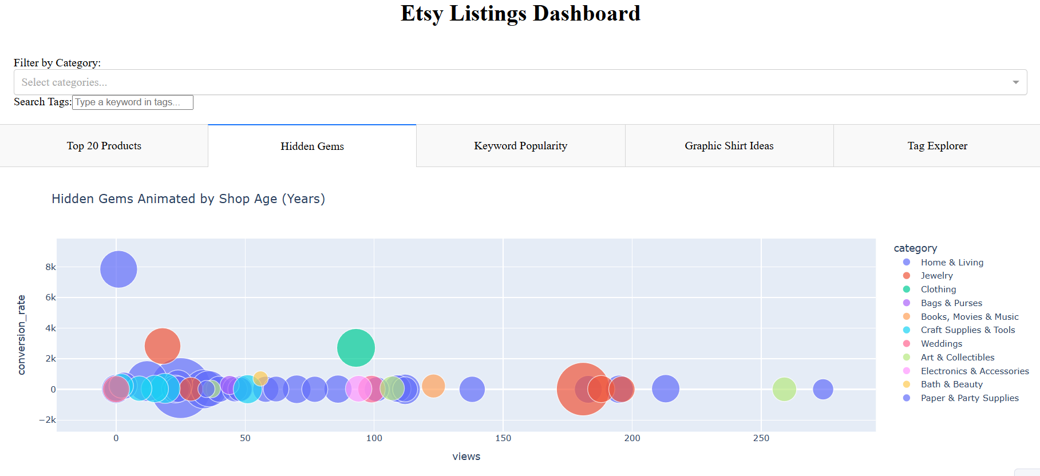The image size is (1040, 476).
Task: Click the green Clothing bubble near 4k
Action: click(356, 348)
